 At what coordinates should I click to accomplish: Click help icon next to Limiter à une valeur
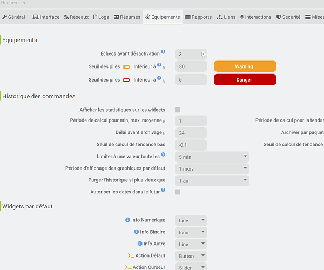pos(163,155)
